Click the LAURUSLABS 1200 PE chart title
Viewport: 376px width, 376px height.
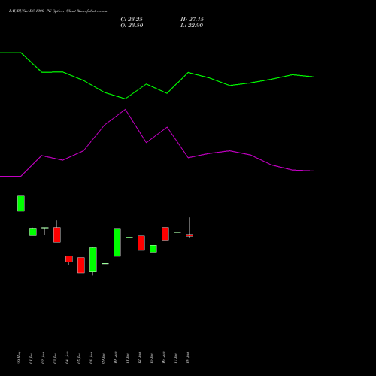58,11
